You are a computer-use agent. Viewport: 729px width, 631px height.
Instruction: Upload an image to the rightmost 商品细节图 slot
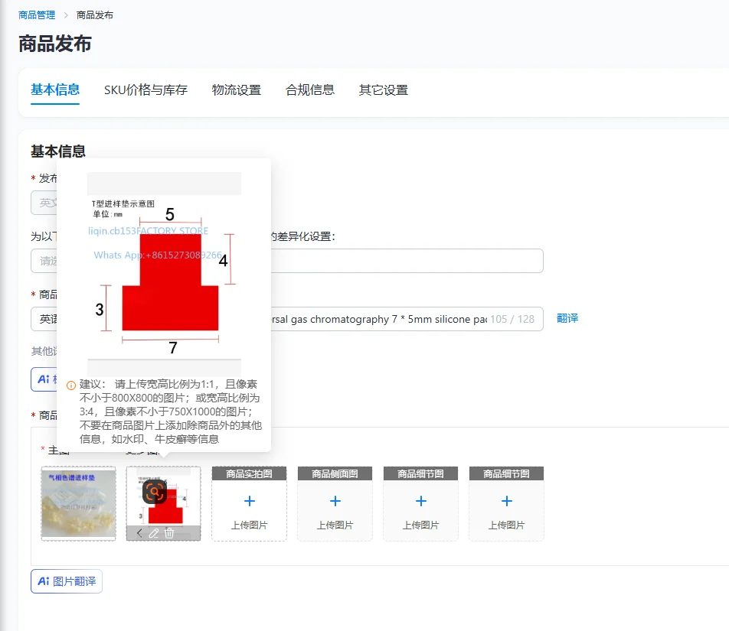tap(506, 504)
